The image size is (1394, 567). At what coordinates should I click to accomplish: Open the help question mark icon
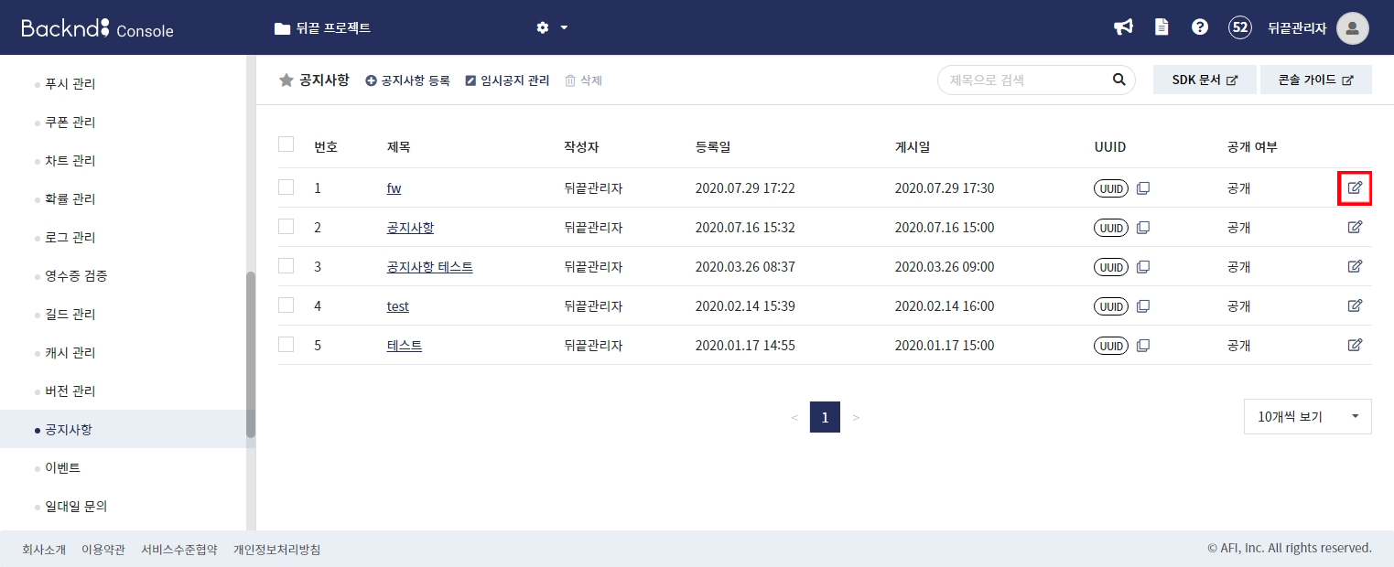(1199, 27)
